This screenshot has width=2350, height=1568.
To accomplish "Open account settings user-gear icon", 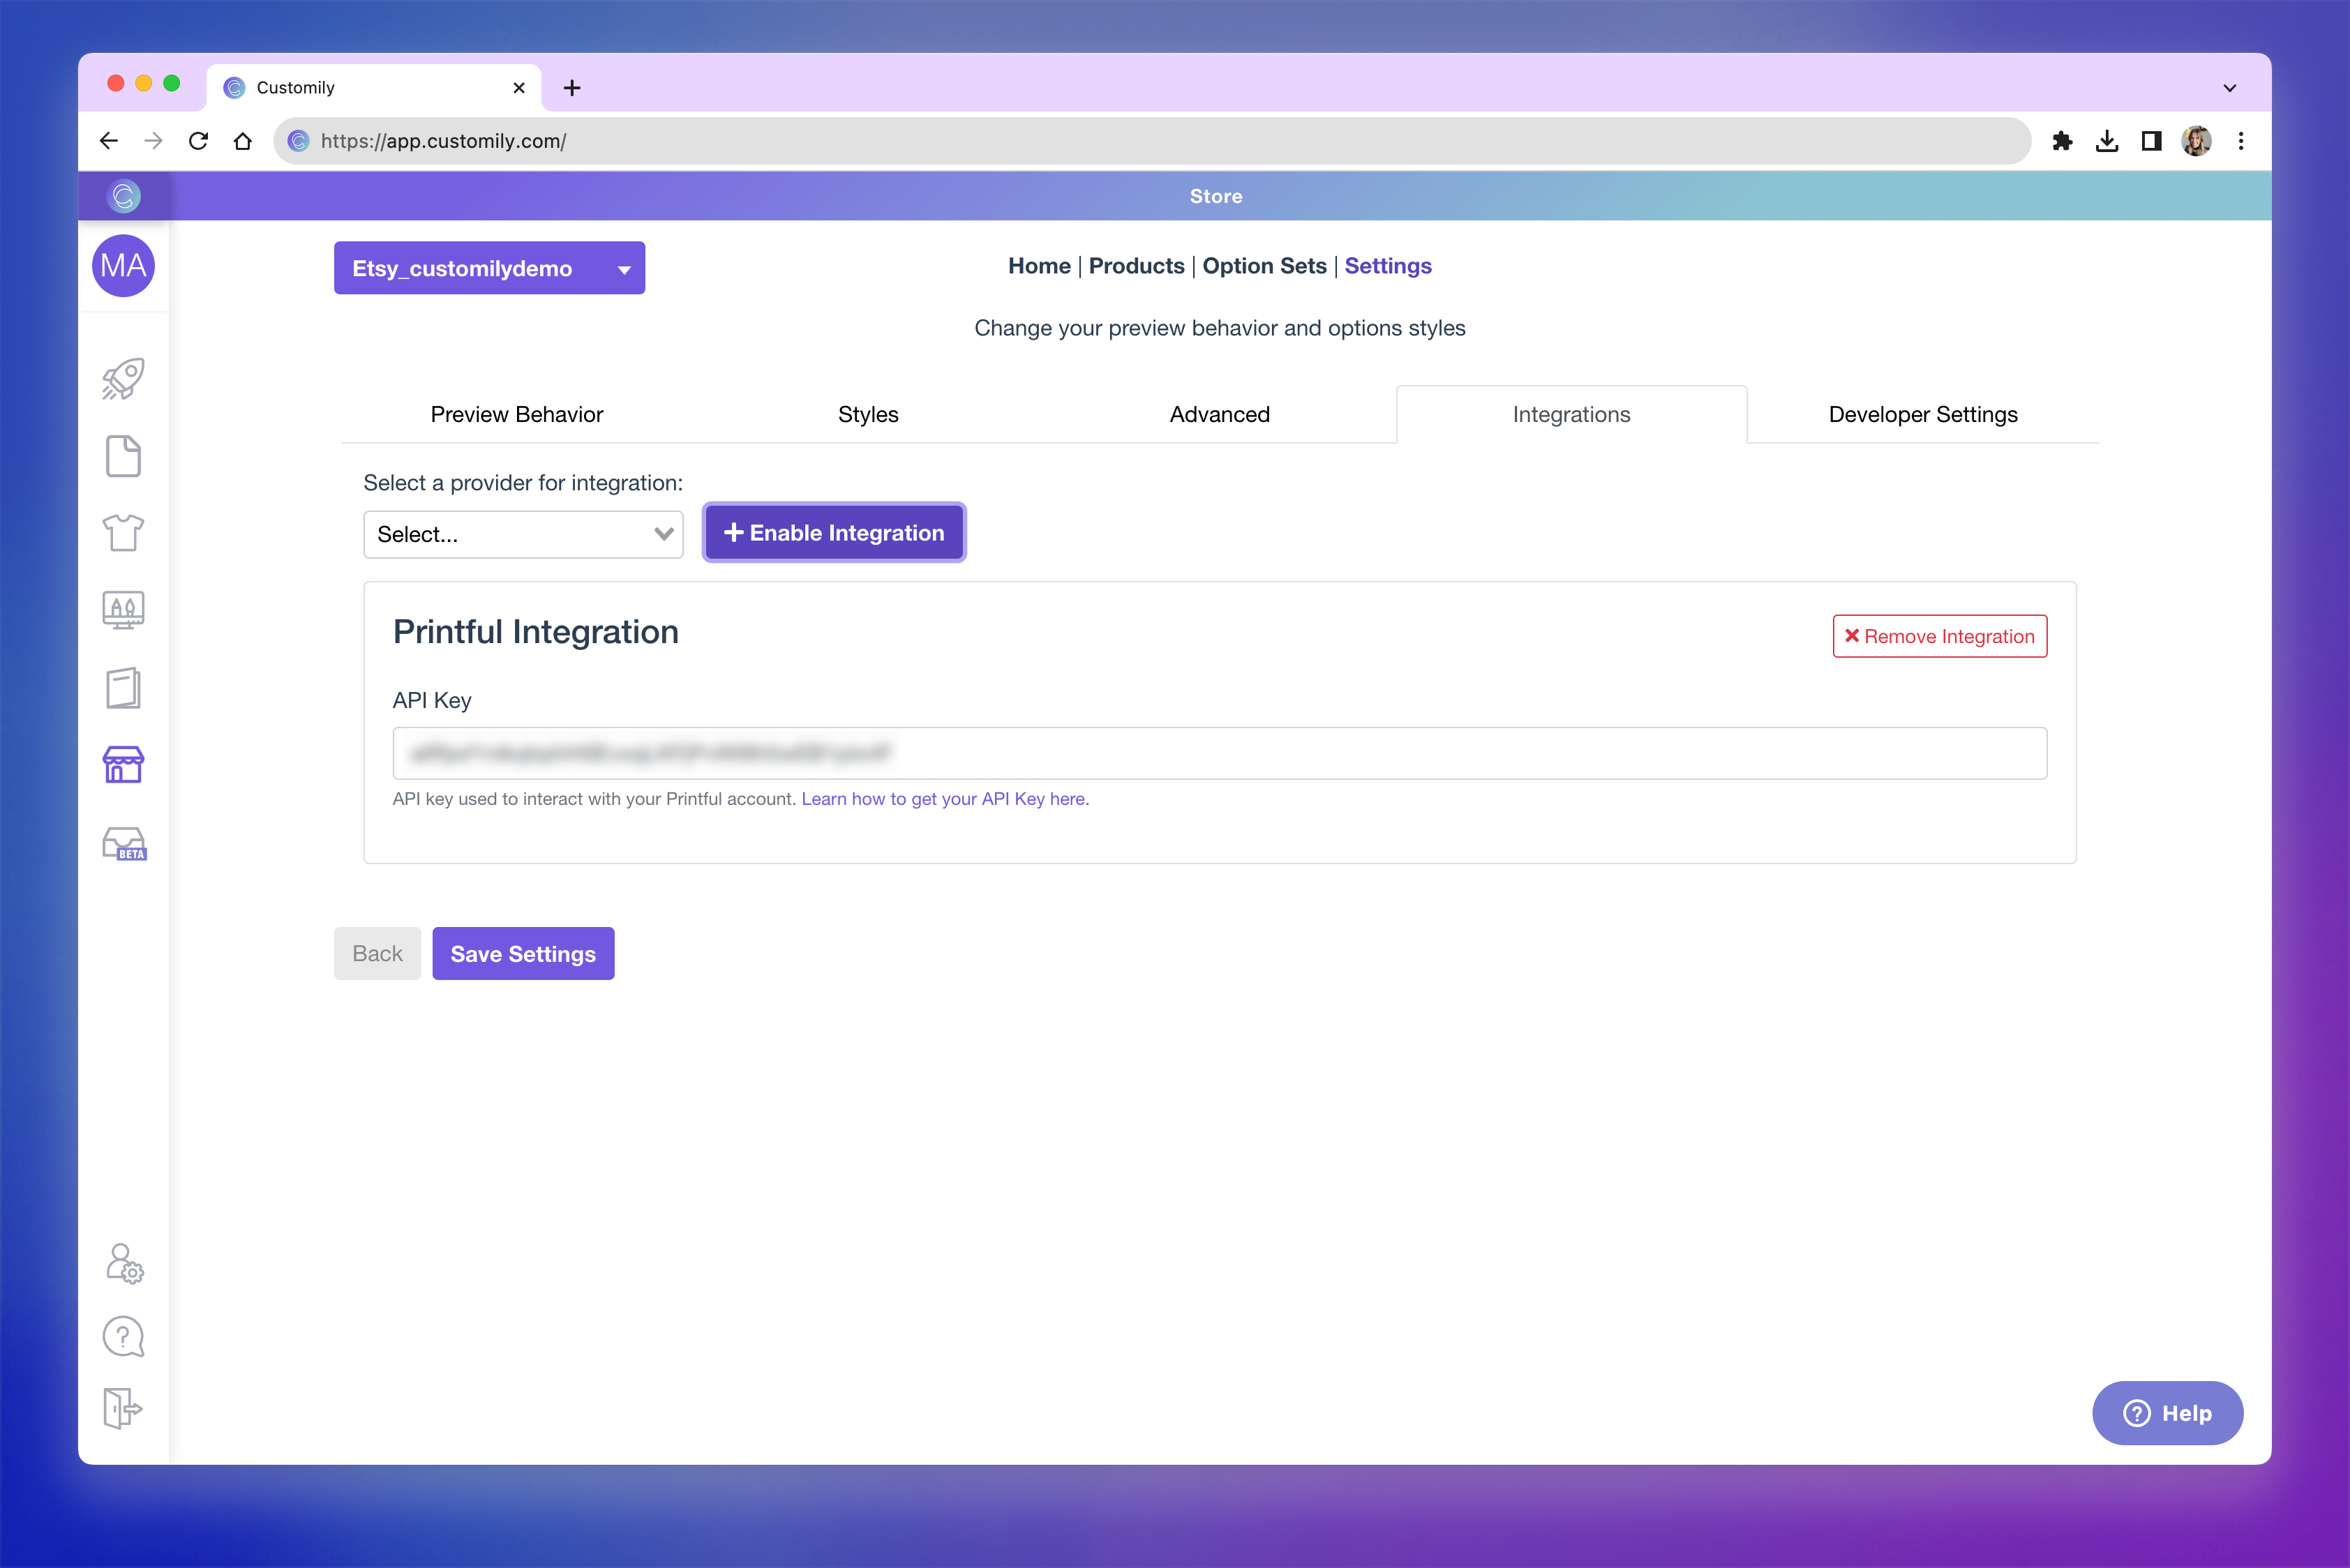I will (x=124, y=1263).
